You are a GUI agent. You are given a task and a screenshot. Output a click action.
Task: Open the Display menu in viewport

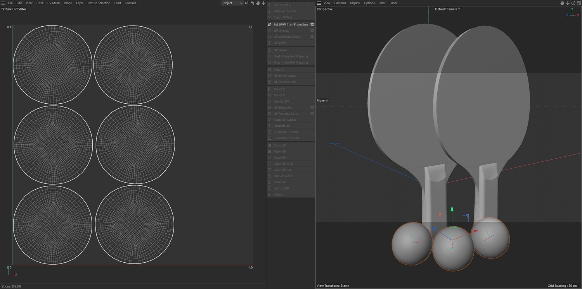tap(355, 3)
